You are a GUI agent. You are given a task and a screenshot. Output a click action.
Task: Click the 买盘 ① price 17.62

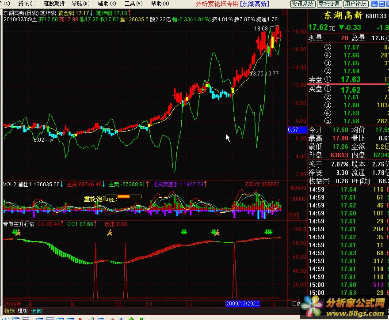click(351, 90)
